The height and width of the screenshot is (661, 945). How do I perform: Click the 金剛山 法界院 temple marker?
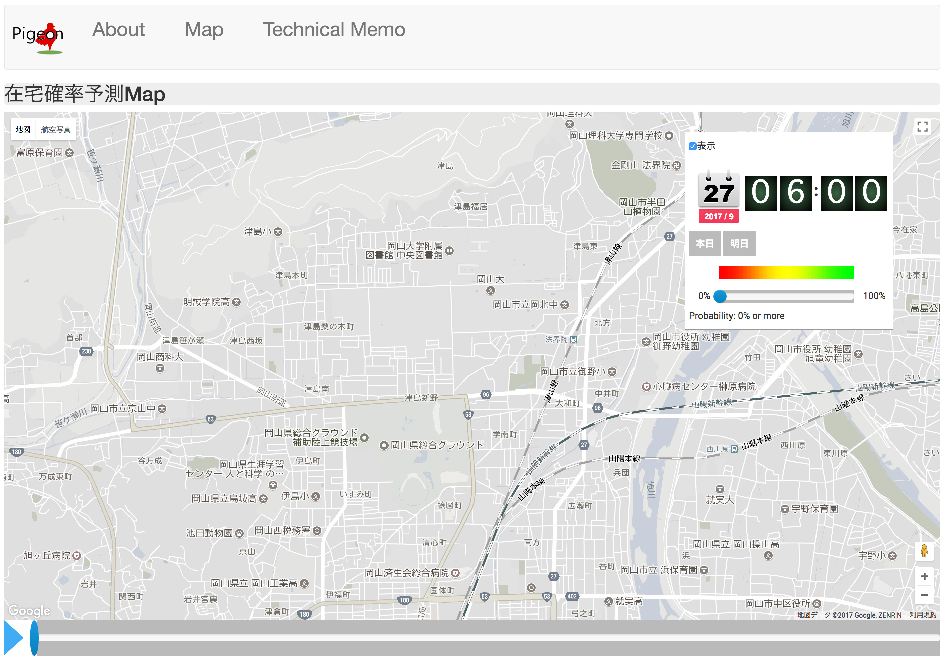677,166
